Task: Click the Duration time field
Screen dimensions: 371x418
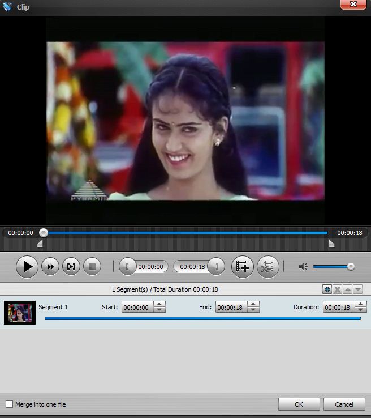Action: pyautogui.click(x=339, y=307)
